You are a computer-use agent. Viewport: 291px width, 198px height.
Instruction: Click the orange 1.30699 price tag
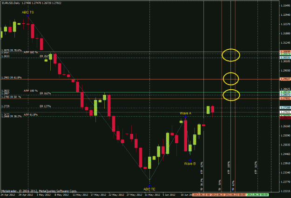click(x=285, y=52)
